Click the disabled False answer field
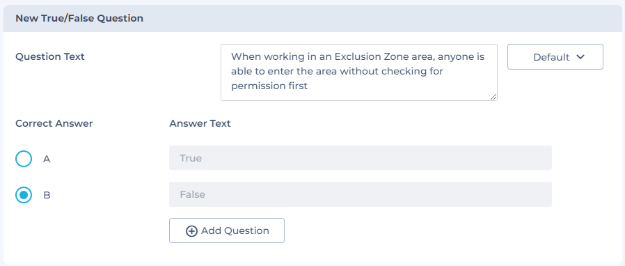The height and width of the screenshot is (266, 625). [x=361, y=194]
